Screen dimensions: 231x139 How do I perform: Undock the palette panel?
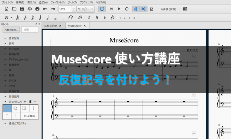coord(36,24)
